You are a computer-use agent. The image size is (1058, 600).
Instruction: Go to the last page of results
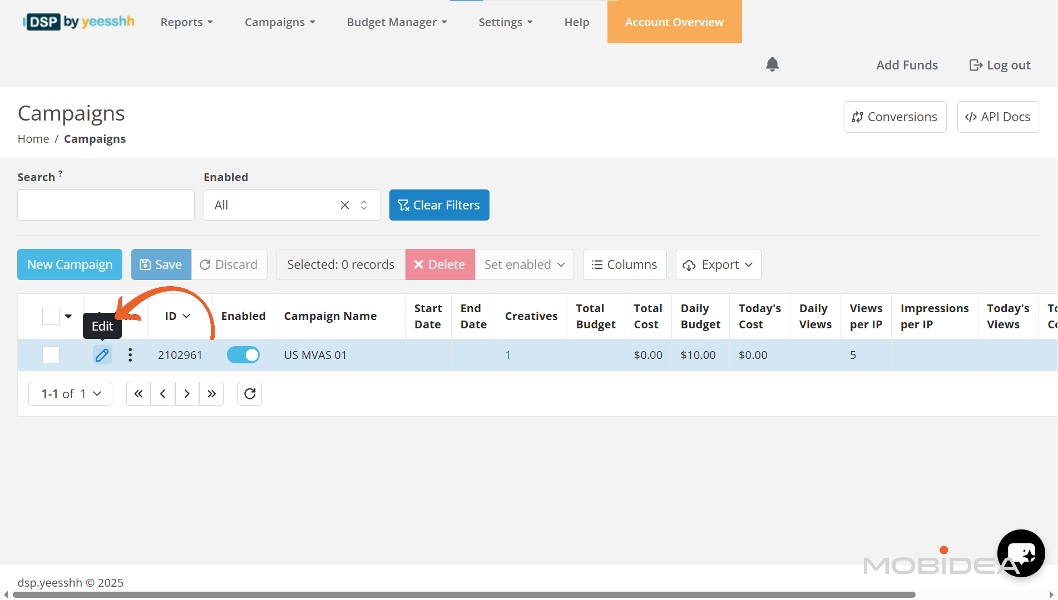pos(211,394)
